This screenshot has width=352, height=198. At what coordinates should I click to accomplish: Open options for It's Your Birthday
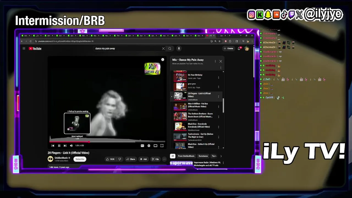[x=219, y=78]
